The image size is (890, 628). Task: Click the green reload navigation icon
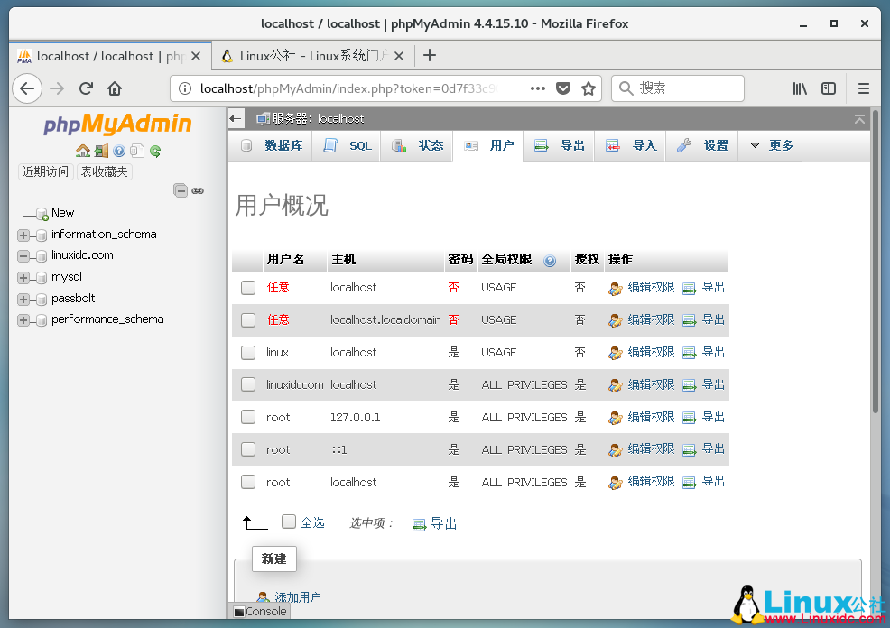(x=155, y=151)
